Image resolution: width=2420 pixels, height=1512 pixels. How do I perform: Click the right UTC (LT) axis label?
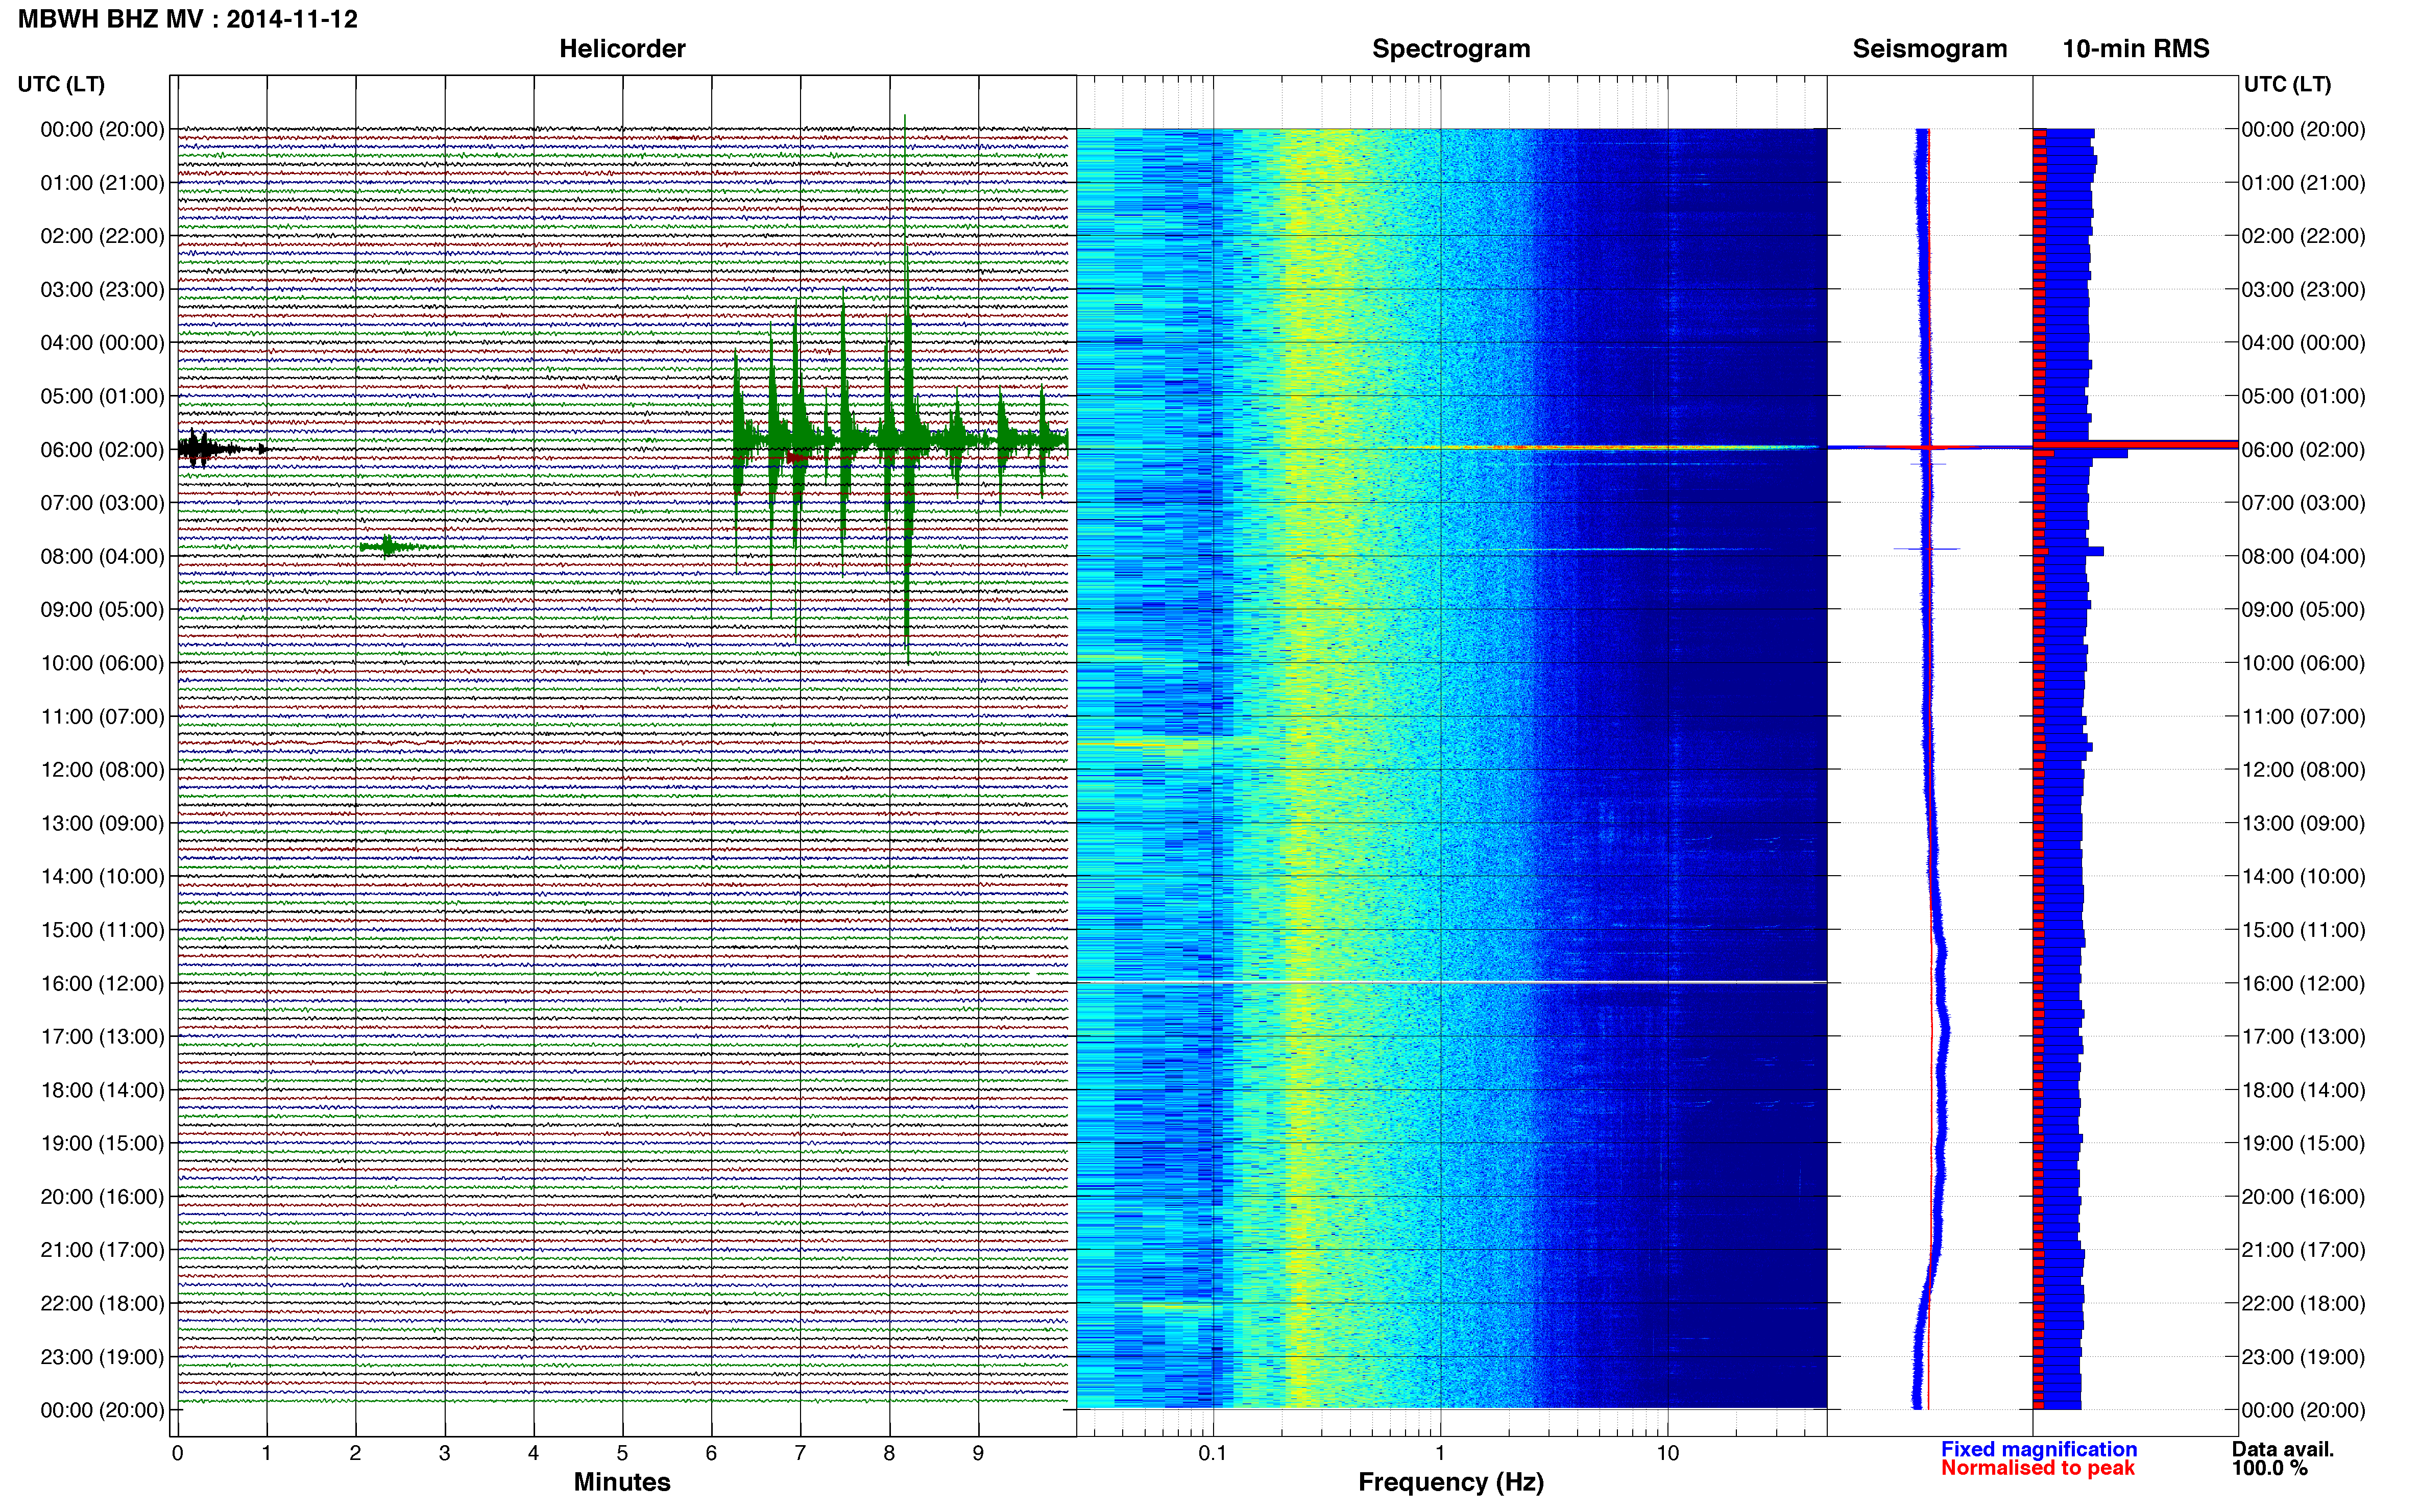(x=2287, y=84)
